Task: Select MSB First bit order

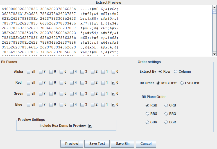Action: point(158,83)
